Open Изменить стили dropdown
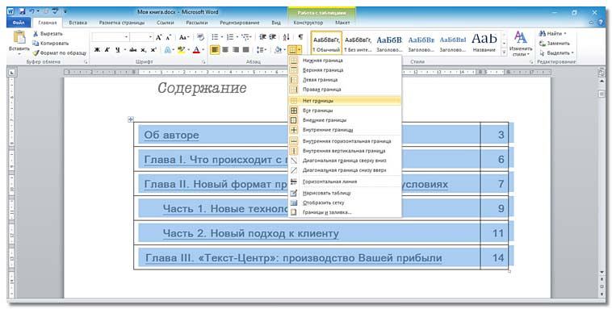The image size is (612, 309). click(520, 44)
